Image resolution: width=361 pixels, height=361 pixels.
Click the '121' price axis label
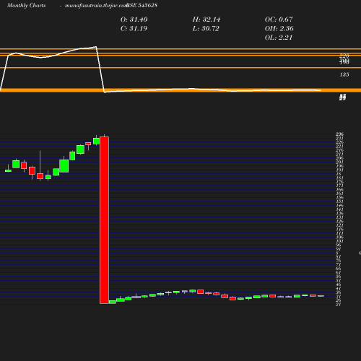[x=339, y=225]
